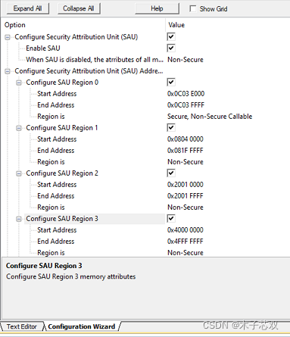Enable the Show Grid checkbox
The height and width of the screenshot is (337, 290).
(192, 8)
